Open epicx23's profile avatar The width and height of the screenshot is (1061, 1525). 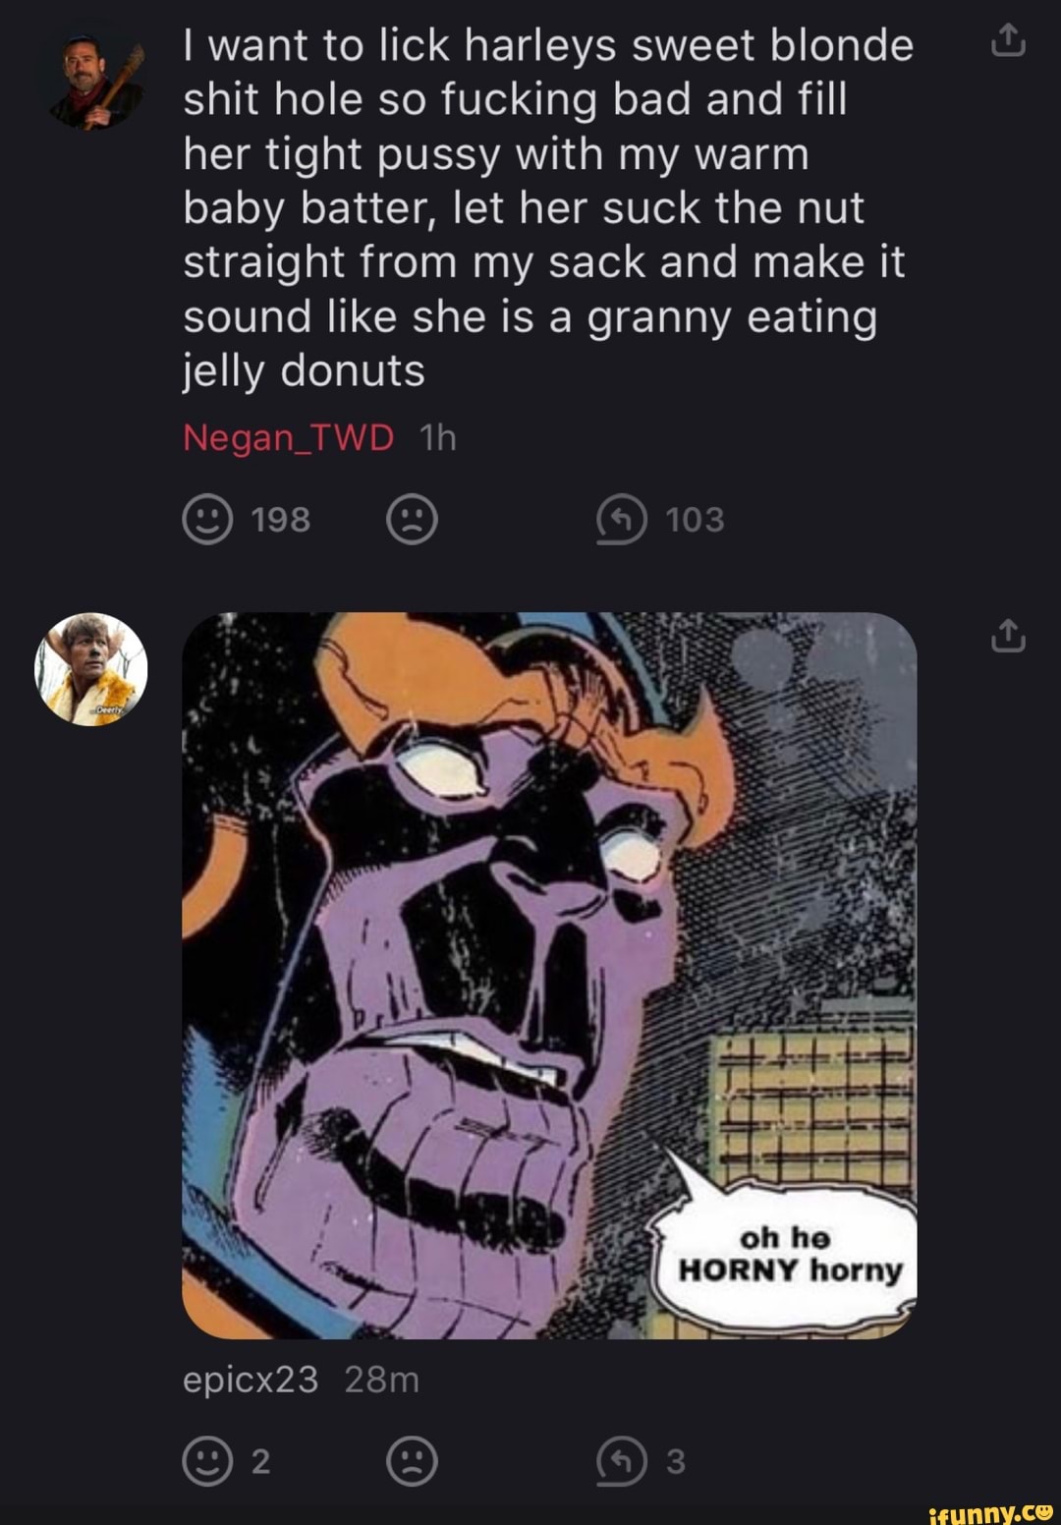[91, 669]
